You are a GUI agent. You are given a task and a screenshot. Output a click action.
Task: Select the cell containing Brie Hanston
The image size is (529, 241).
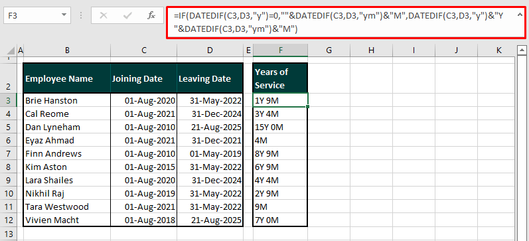[x=67, y=101]
